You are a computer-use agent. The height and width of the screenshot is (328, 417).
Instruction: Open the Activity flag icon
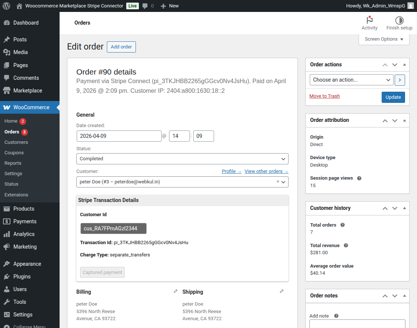click(369, 20)
